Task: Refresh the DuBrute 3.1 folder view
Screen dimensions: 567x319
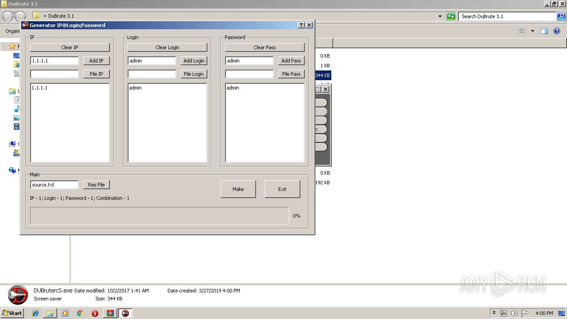Action: 451,16
